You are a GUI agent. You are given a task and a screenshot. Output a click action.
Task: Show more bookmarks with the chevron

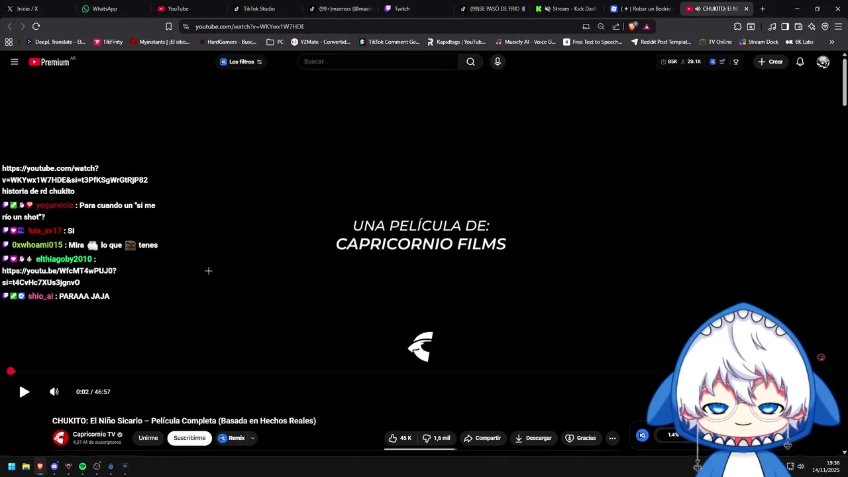[x=831, y=42]
